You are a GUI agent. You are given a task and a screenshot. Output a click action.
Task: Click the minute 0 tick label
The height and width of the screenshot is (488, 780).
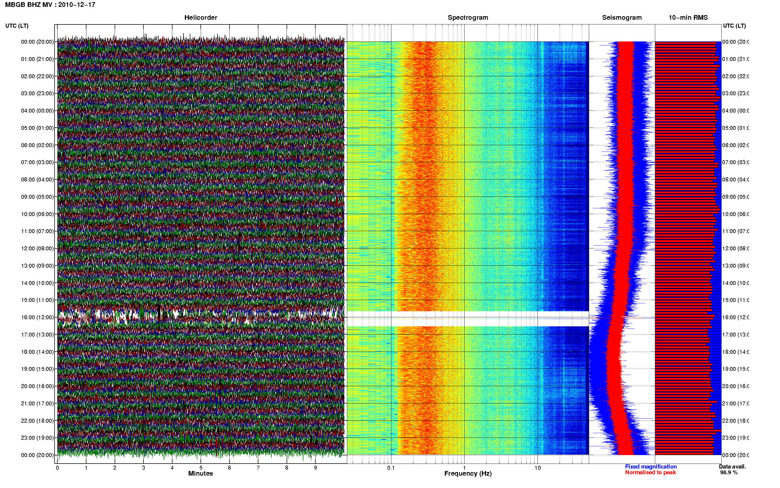[57, 468]
